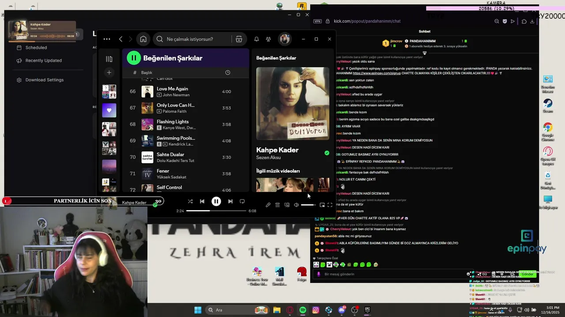
Task: Open Discord from the taskbar
Action: pyautogui.click(x=342, y=310)
